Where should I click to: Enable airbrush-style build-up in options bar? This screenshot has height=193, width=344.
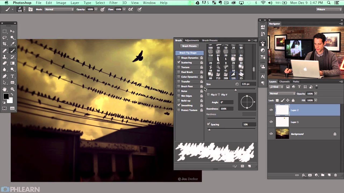131,9
